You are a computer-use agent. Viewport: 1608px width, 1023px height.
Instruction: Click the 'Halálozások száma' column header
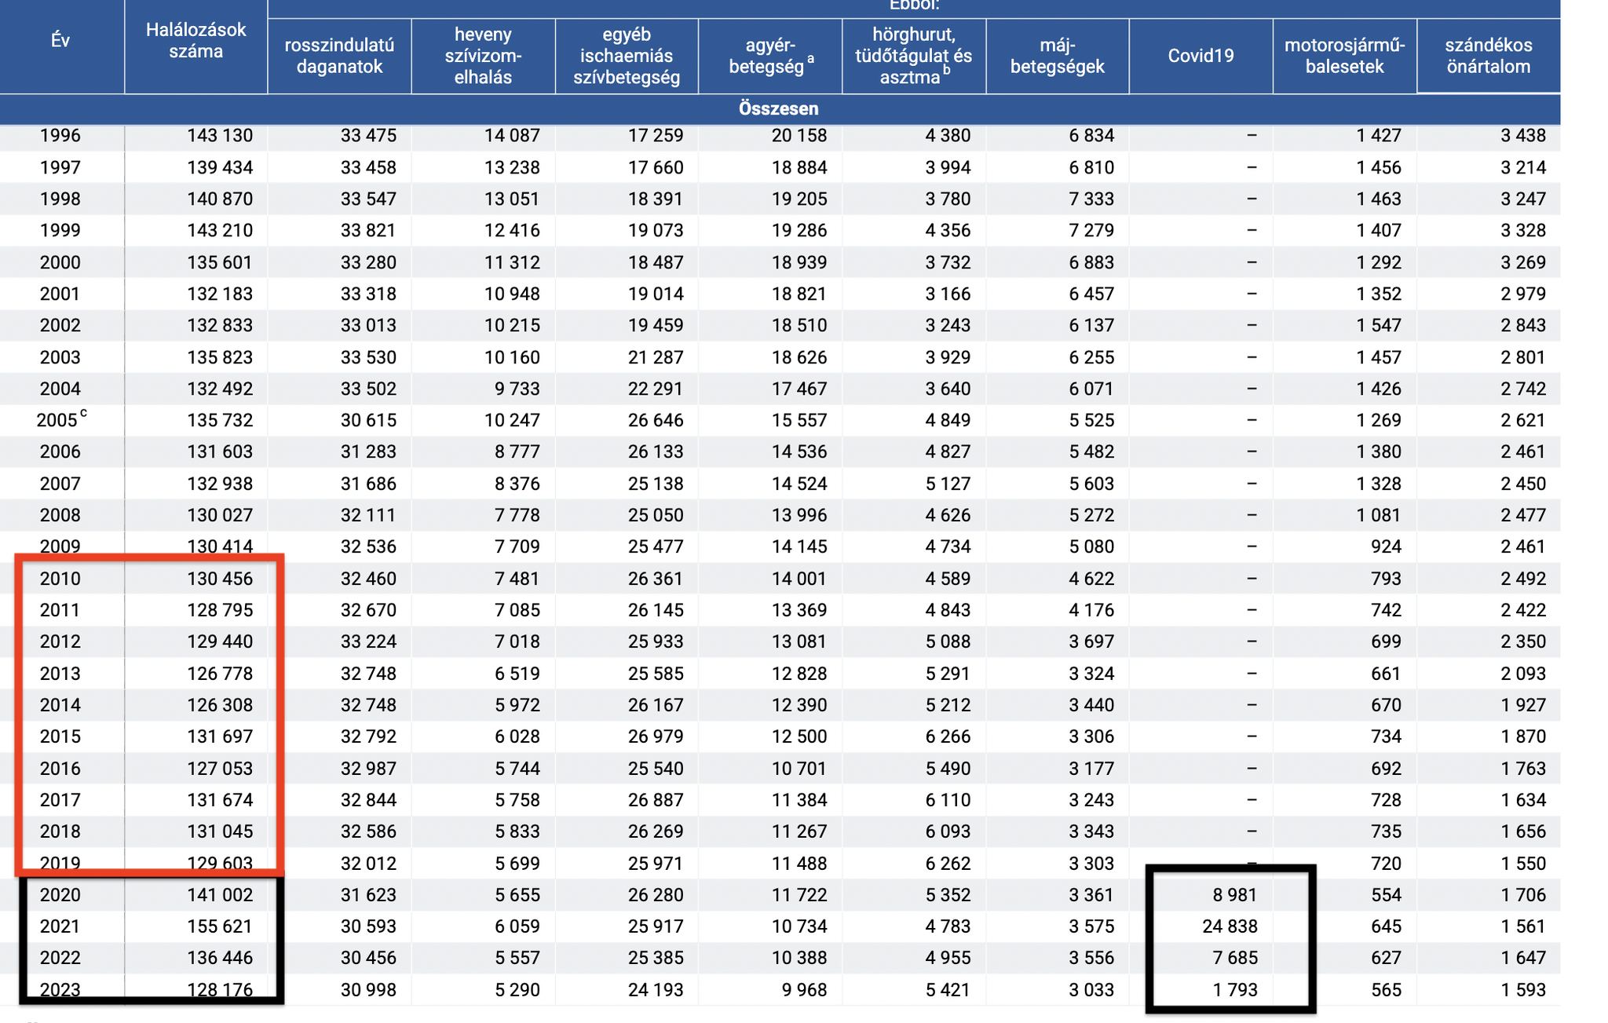coord(196,41)
